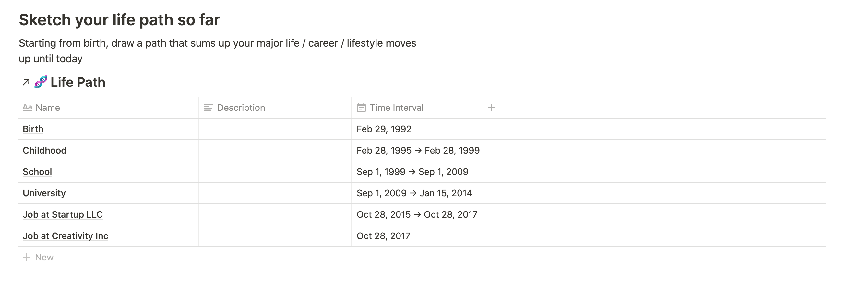Open the Name column header menu

tap(108, 107)
